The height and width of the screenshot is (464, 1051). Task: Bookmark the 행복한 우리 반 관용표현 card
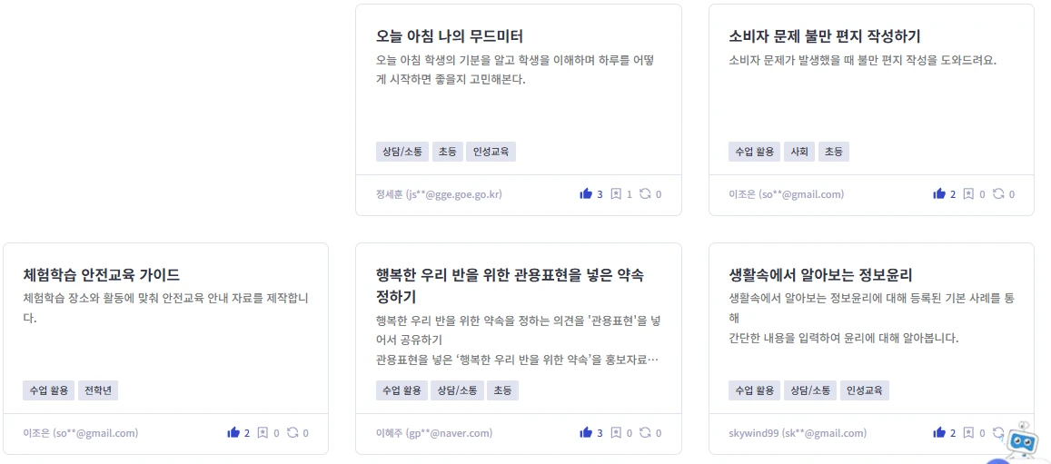[x=615, y=432]
